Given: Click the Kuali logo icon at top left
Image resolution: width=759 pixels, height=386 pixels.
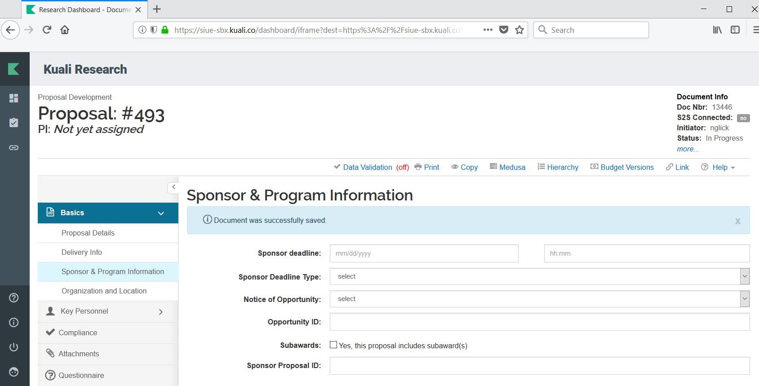Looking at the screenshot, I should coord(14,69).
